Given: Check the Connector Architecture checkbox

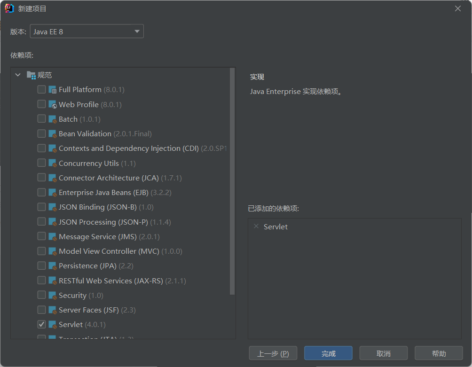Looking at the screenshot, I should point(41,178).
